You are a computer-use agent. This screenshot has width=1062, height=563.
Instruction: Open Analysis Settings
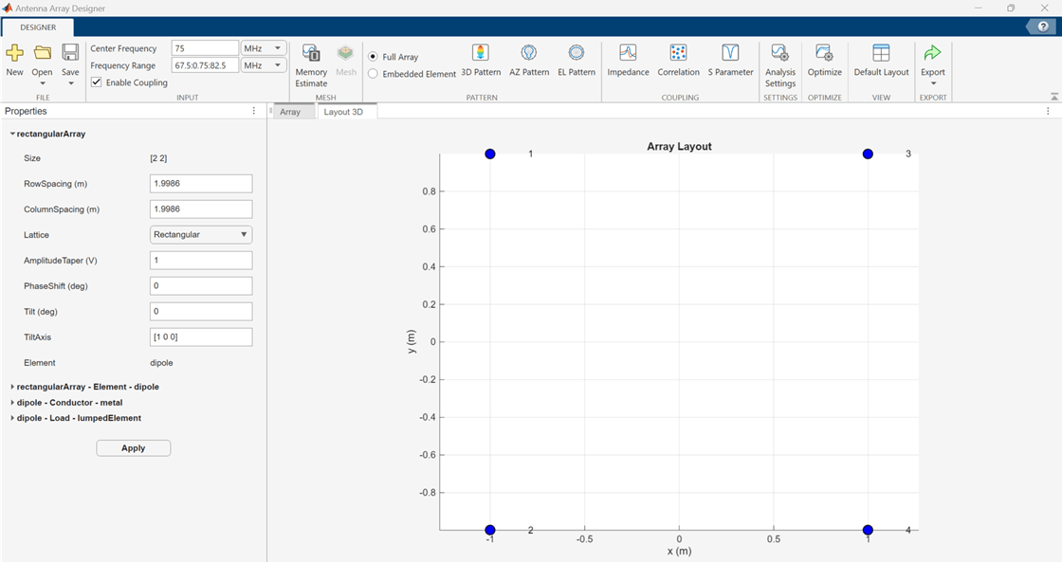(779, 53)
